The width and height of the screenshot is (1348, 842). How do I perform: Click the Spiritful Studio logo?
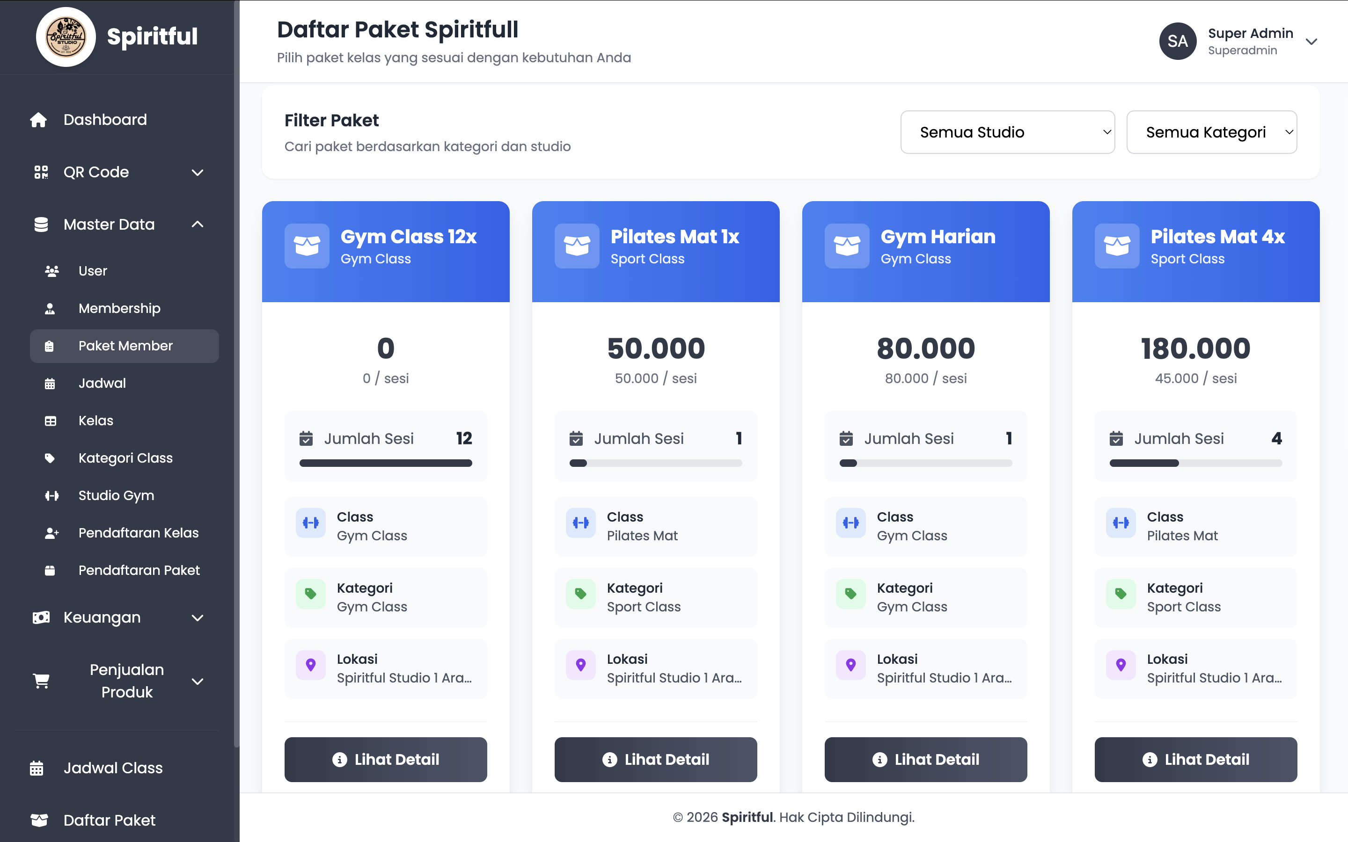point(66,37)
